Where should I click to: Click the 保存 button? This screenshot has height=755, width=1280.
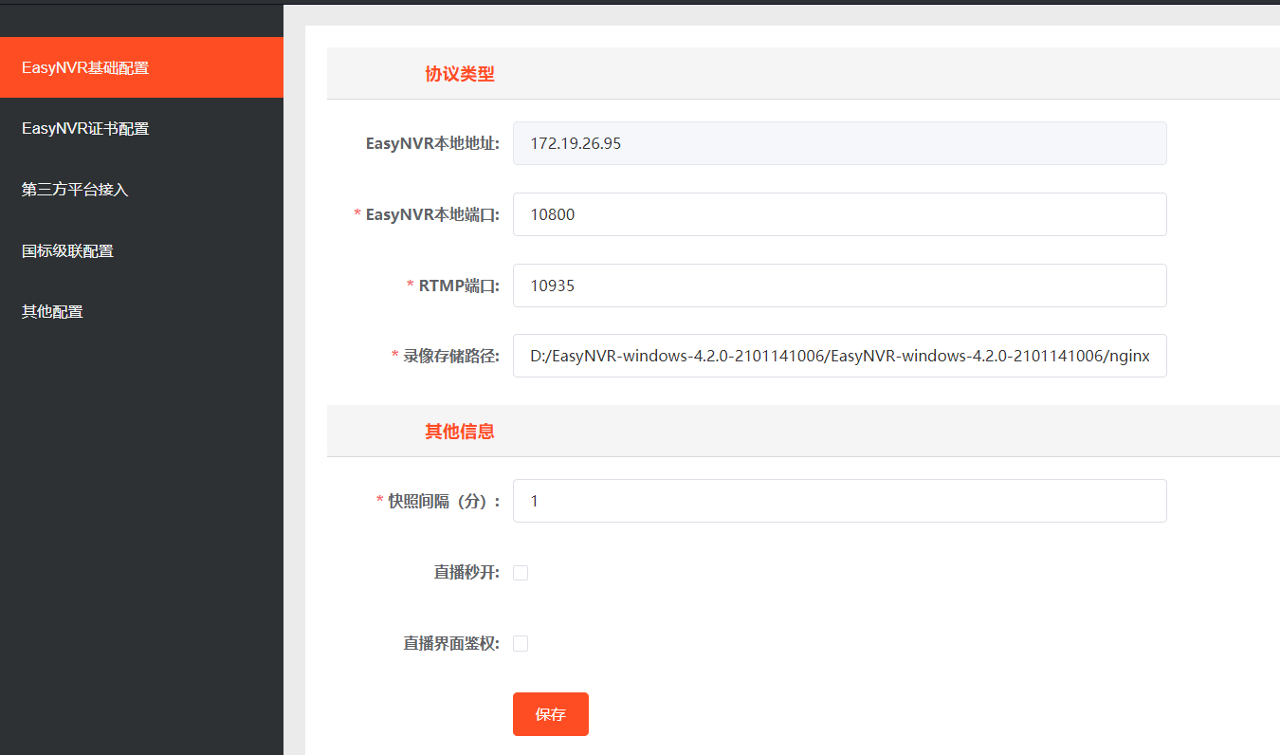pos(551,714)
